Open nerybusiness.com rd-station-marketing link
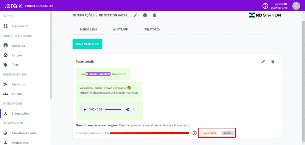 coord(109,93)
